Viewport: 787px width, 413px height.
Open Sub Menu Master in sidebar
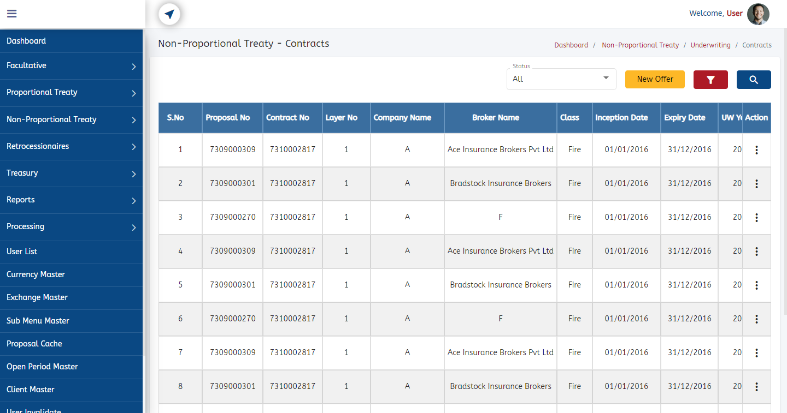[x=71, y=321]
